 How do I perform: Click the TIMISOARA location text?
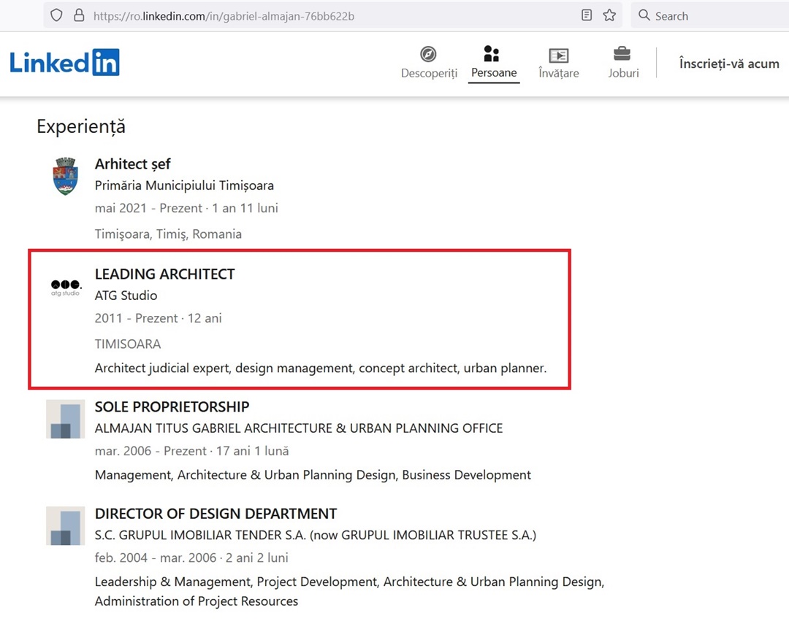point(128,344)
